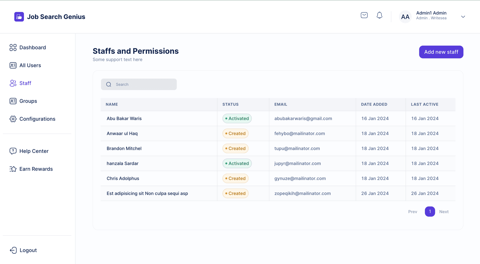The height and width of the screenshot is (264, 480).
Task: Click the Prev pagination button
Action: coord(412,212)
